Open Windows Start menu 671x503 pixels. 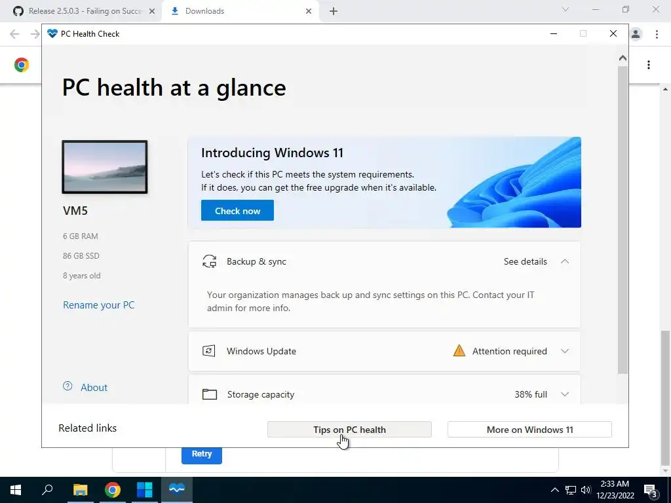[x=16, y=490]
